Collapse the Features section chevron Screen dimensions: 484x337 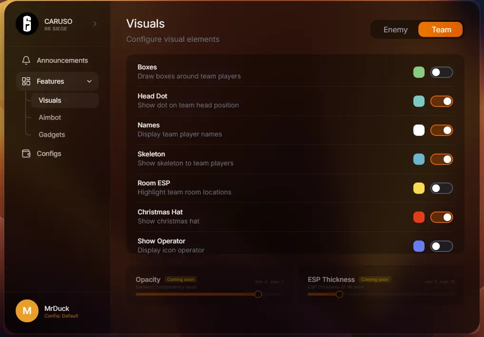[x=89, y=81]
